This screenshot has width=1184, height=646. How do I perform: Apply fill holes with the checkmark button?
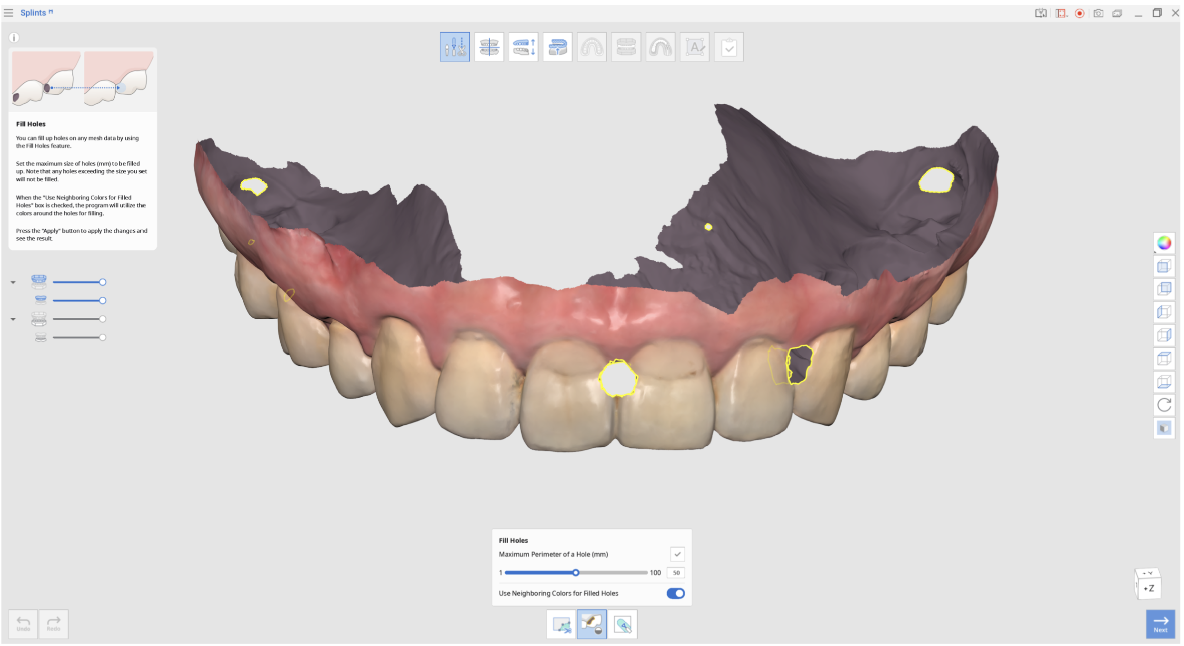click(677, 554)
